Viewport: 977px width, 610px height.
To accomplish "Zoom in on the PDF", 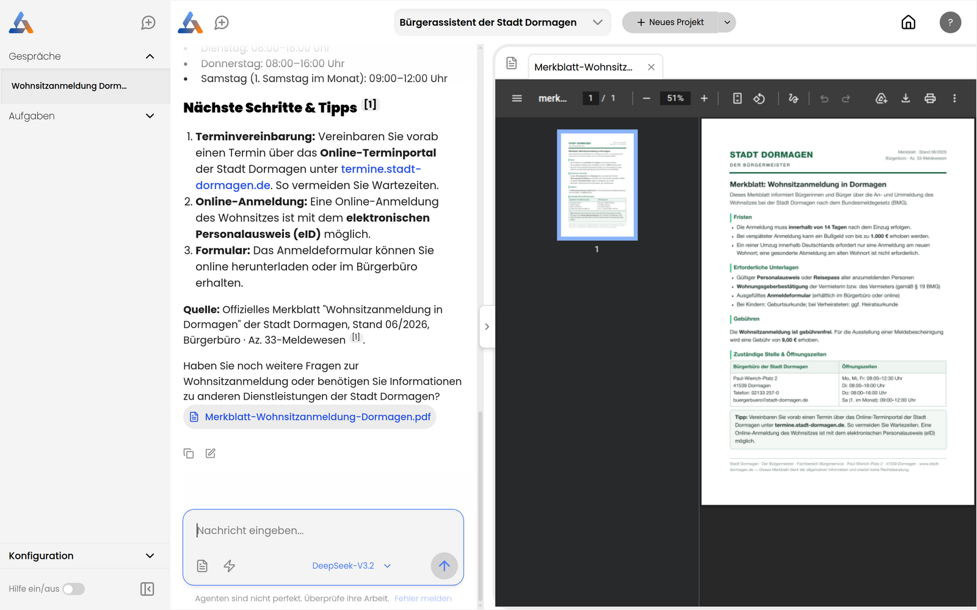I will [704, 98].
